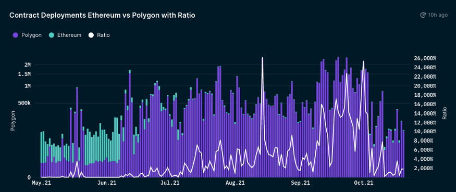Click the ratio line peak near Oct.21
Image resolution: width=456 pixels, height=192 pixels.
tap(364, 62)
